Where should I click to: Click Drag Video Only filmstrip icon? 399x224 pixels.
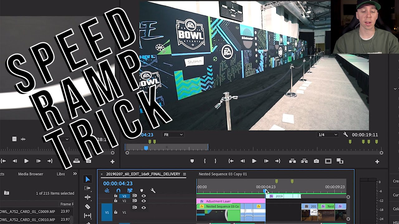point(14,139)
